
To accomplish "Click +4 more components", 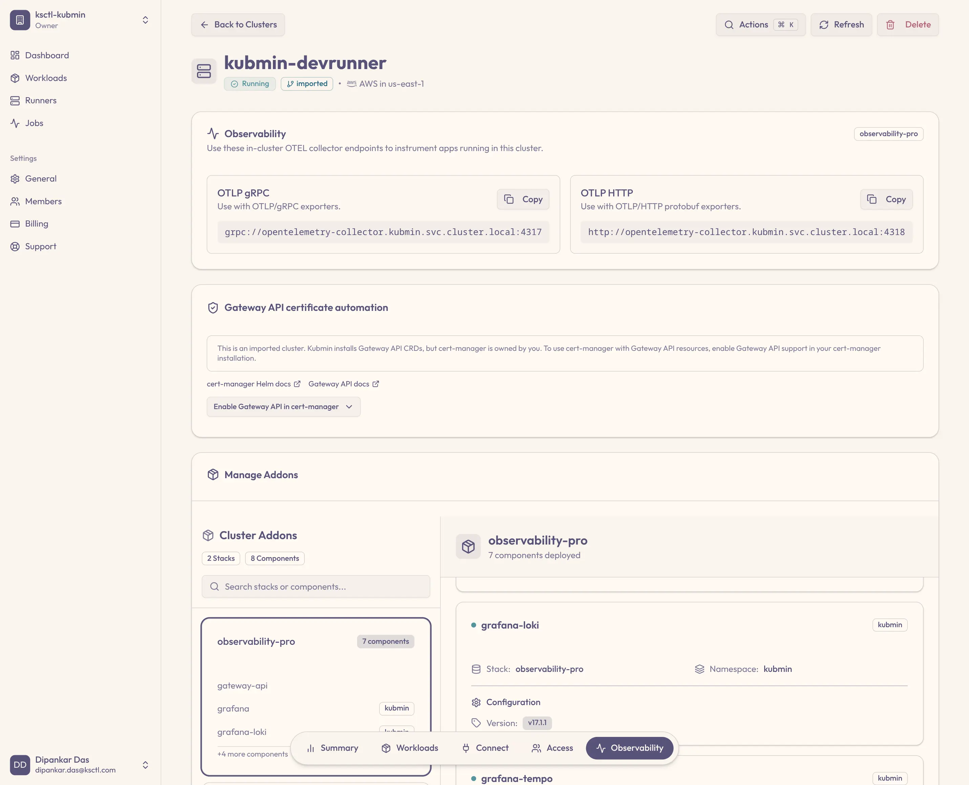I will [x=253, y=754].
